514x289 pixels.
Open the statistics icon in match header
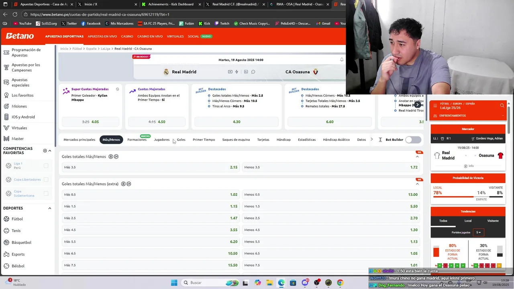tap(246, 72)
